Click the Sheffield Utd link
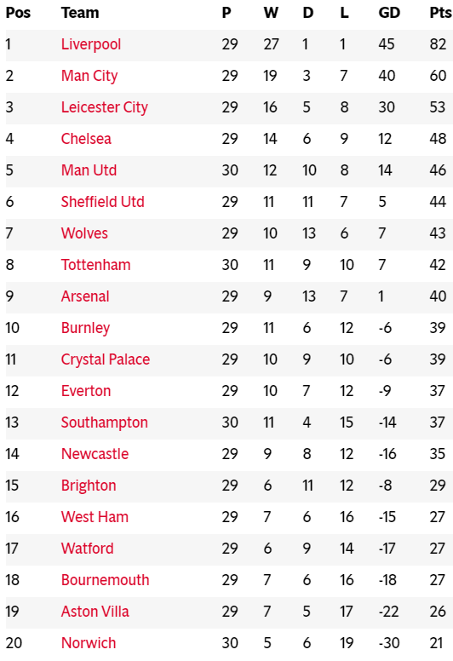Screen dimensions: 453x661 pyautogui.click(x=102, y=202)
